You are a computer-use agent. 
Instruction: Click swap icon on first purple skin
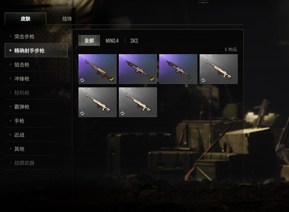[x=82, y=80]
